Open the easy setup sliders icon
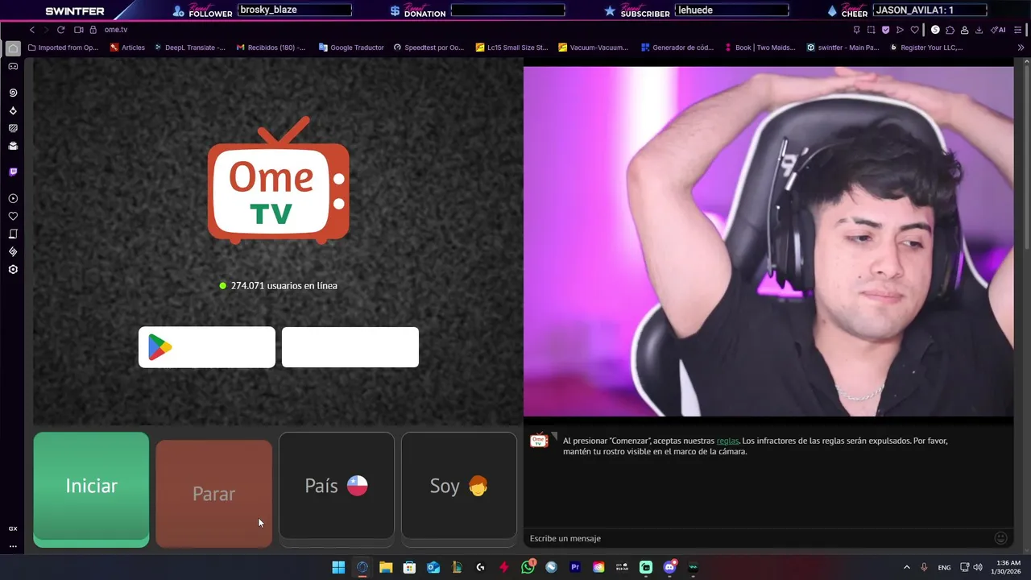This screenshot has width=1031, height=580. coord(1019,30)
